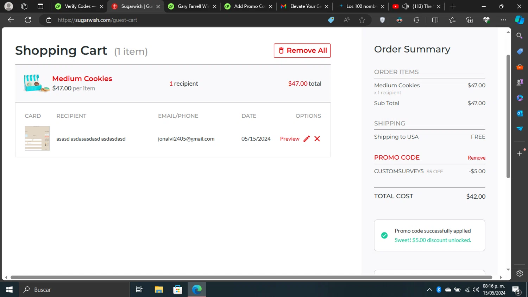Image resolution: width=528 pixels, height=297 pixels.
Task: Open volume control in tray
Action: pos(476,290)
